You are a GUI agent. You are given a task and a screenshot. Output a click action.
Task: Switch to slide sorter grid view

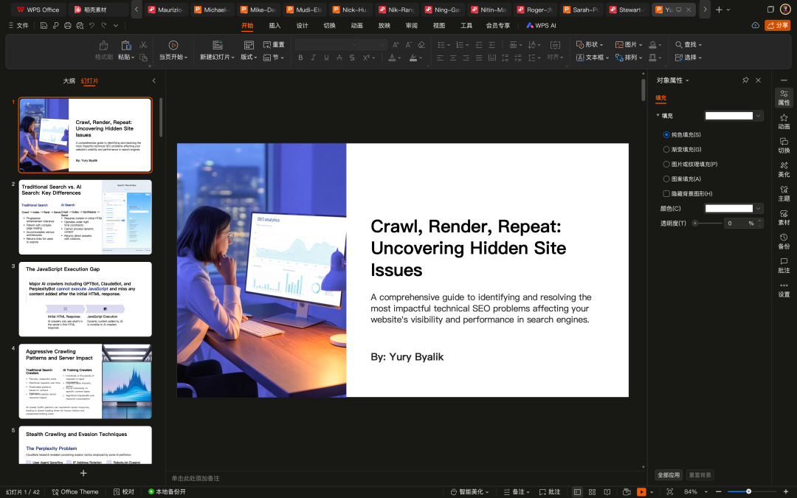[x=592, y=492]
